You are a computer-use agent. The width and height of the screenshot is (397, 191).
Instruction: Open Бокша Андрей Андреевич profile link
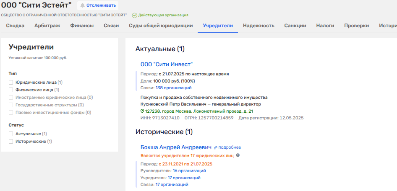(x=175, y=147)
